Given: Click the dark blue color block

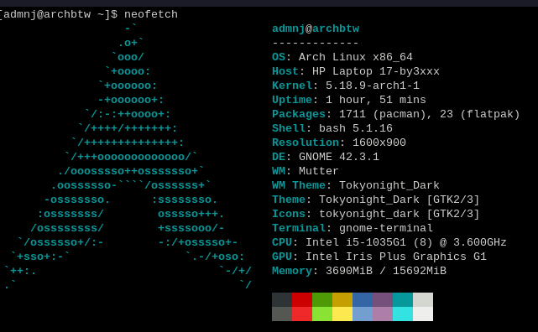Looking at the screenshot, I should pos(363,300).
